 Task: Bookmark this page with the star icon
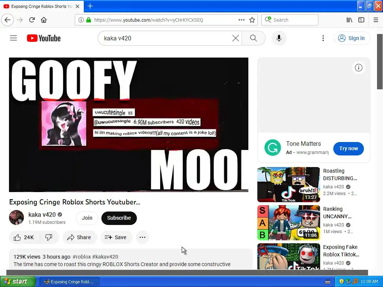pos(252,20)
